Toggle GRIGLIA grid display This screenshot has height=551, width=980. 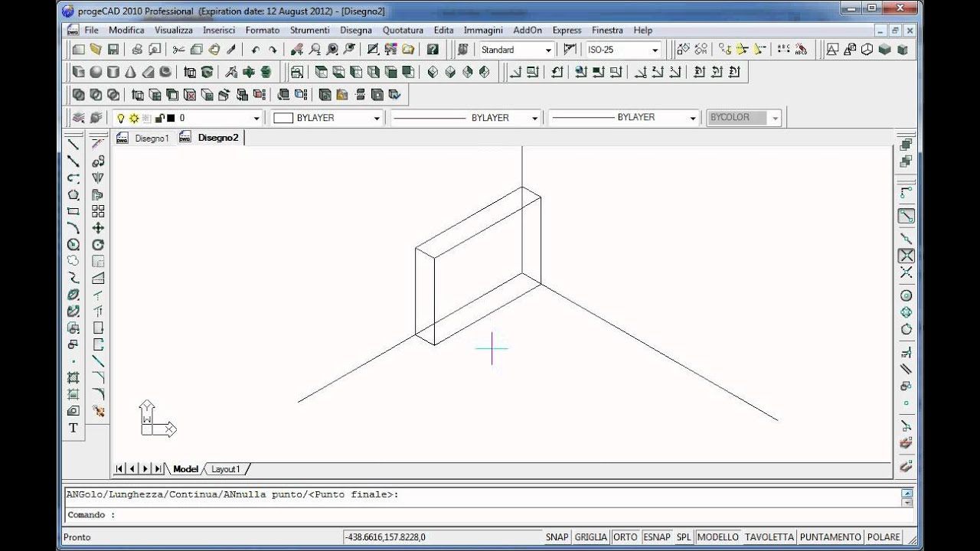pyautogui.click(x=591, y=537)
